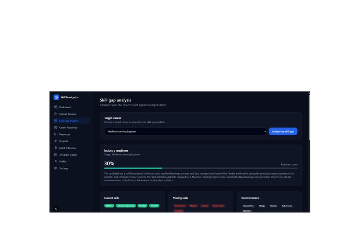Open the Machine Learning Engineer career dropdown
The image size is (362, 241).
pos(185,131)
